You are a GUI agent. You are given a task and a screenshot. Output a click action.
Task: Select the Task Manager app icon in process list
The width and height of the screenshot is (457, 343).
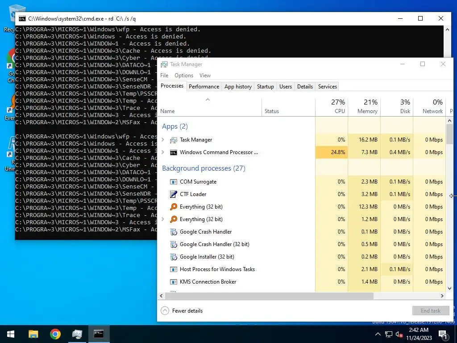[174, 140]
